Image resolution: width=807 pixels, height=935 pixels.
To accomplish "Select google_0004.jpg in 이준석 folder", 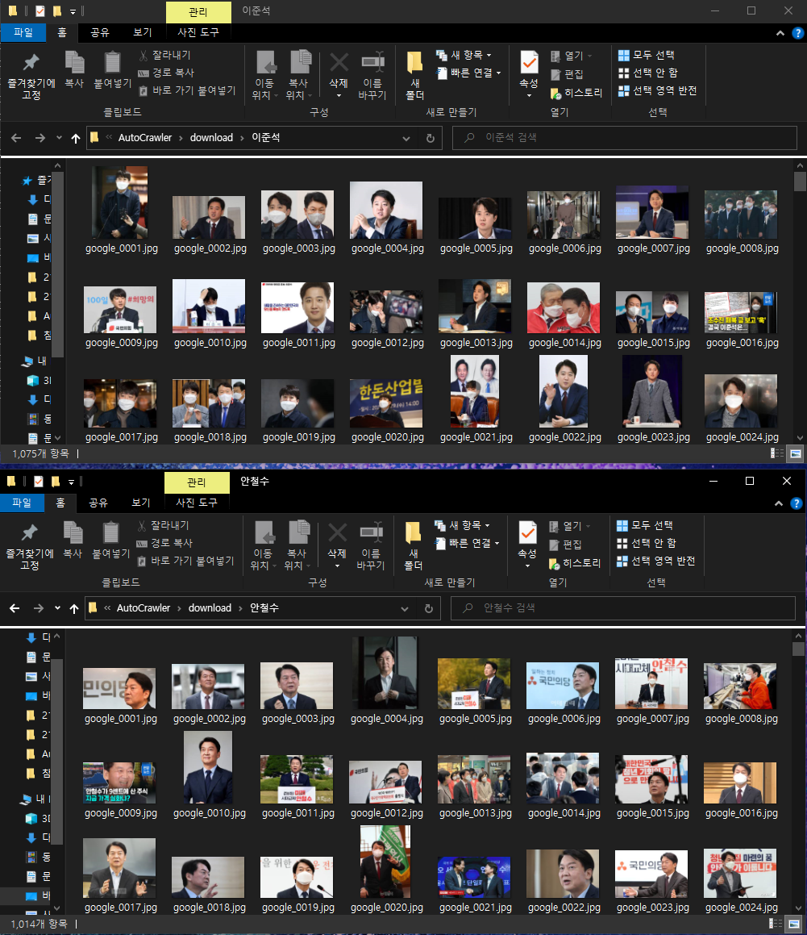I will pyautogui.click(x=387, y=218).
